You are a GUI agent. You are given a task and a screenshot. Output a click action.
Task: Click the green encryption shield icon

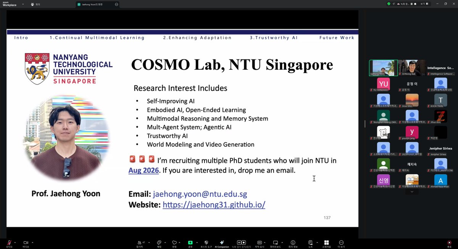[389, 4]
